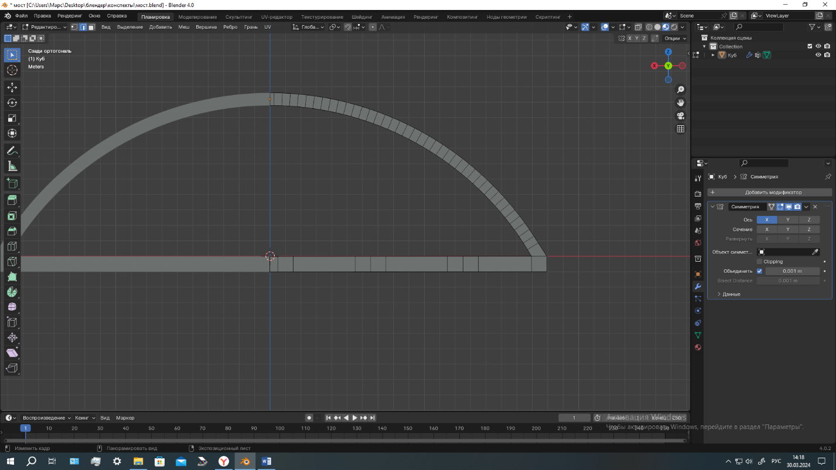This screenshot has width=836, height=470.
Task: Select the 3D Cursor tool
Action: [12, 71]
